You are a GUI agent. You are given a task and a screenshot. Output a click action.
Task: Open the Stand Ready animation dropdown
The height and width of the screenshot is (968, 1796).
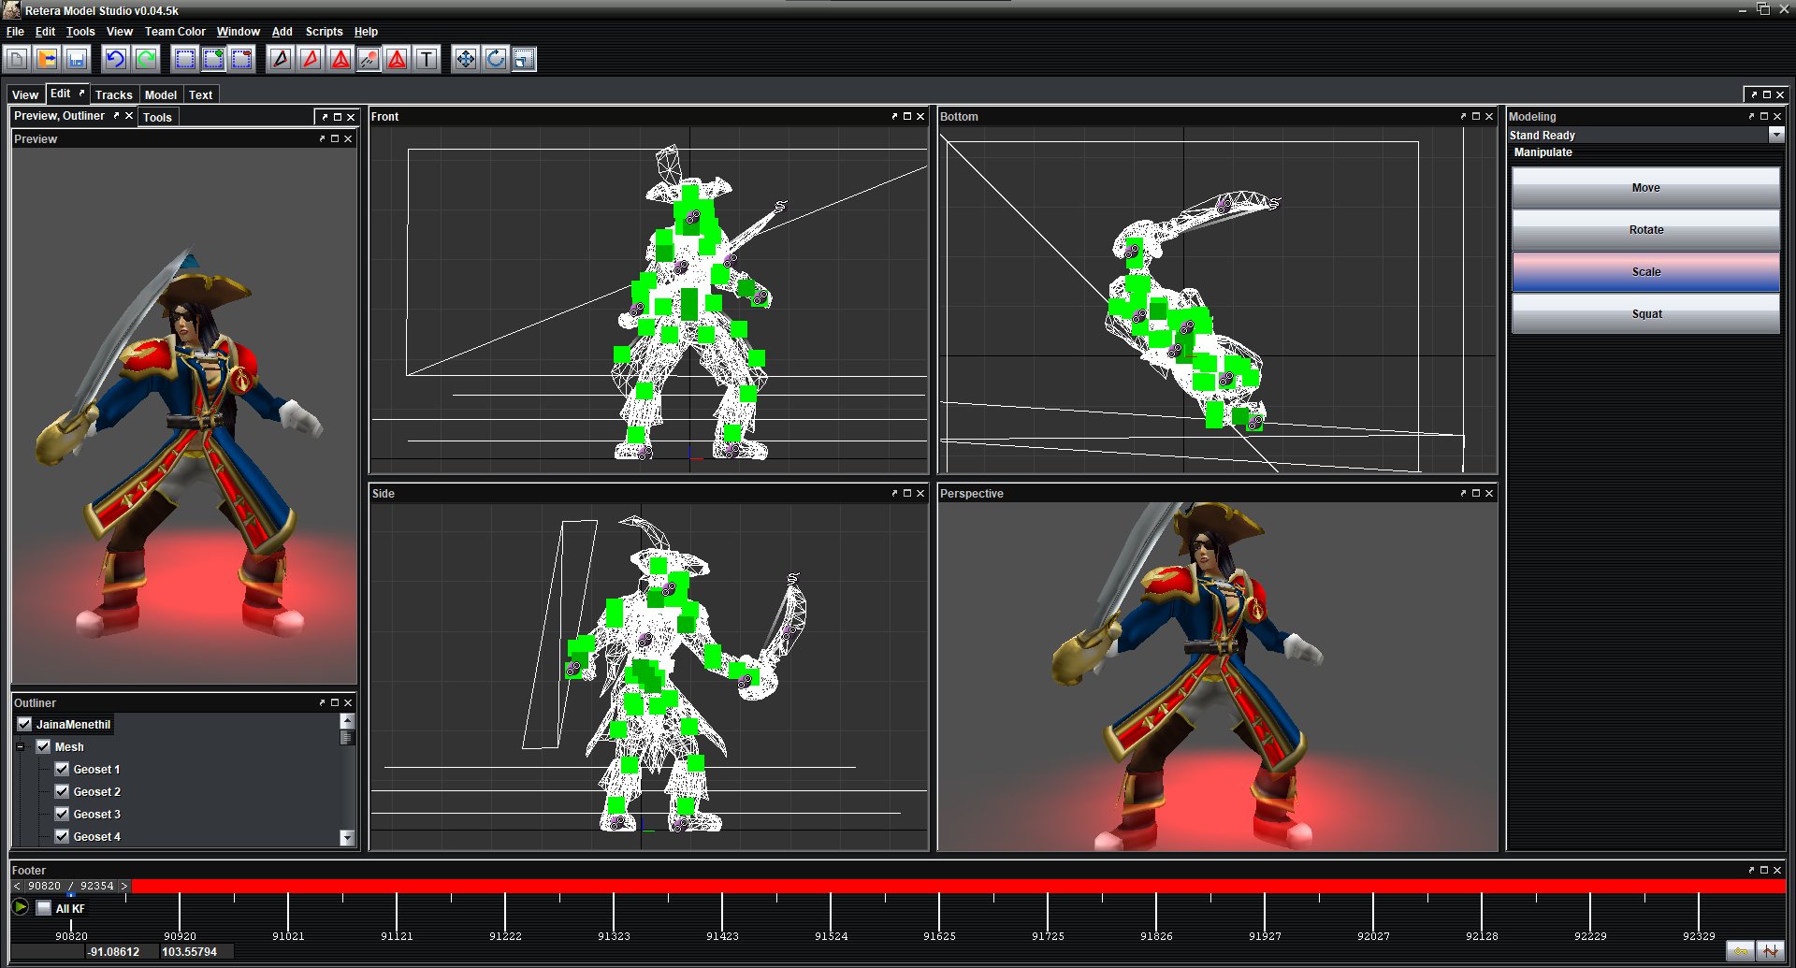coord(1776,136)
